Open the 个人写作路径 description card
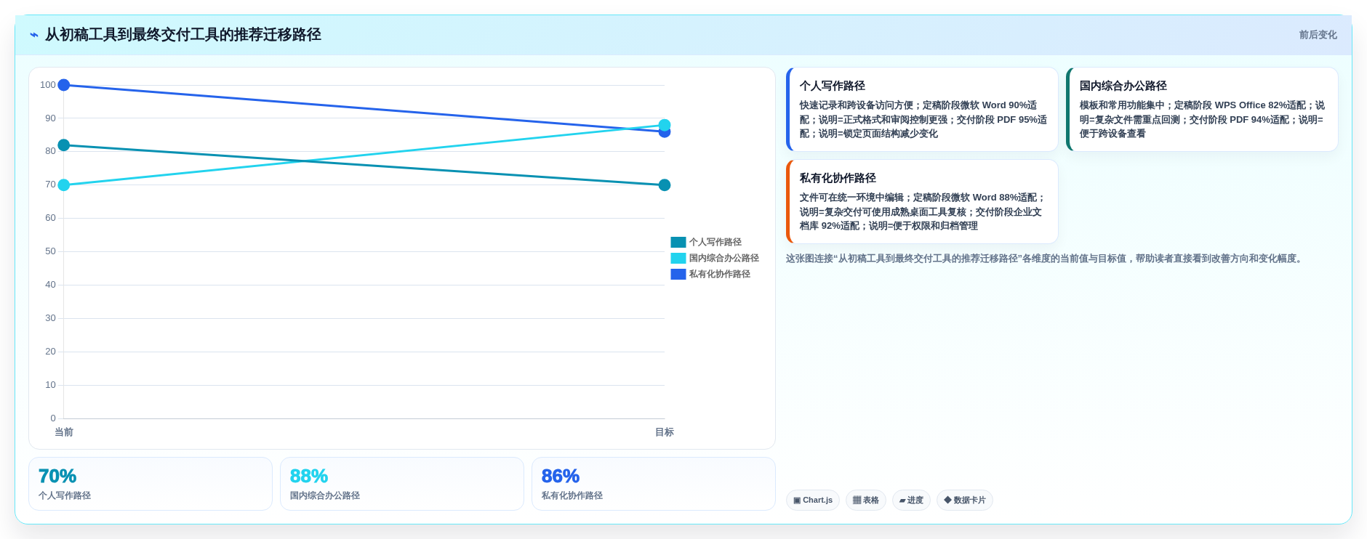1367x539 pixels. coord(922,109)
